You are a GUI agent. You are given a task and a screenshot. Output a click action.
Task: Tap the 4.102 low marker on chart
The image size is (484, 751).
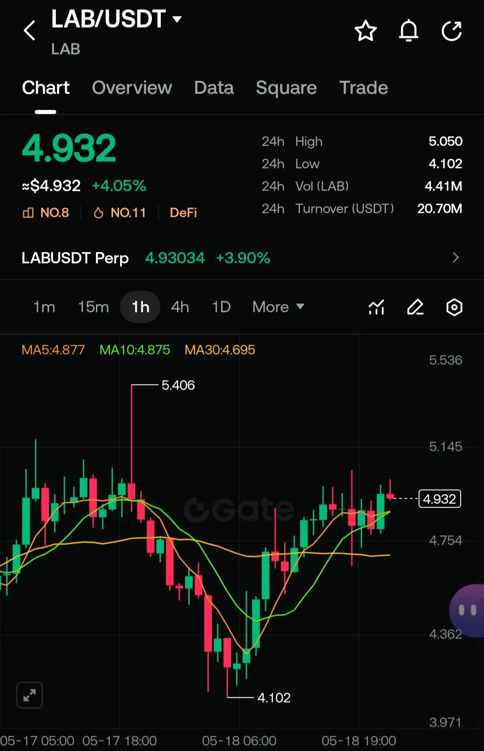(274, 698)
